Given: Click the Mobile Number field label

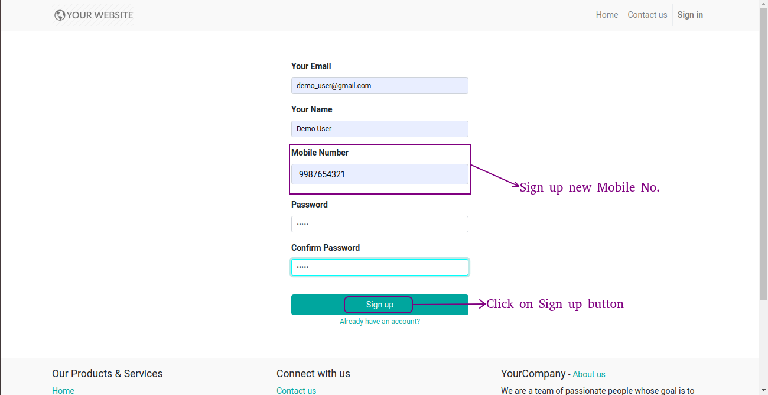Looking at the screenshot, I should point(320,153).
